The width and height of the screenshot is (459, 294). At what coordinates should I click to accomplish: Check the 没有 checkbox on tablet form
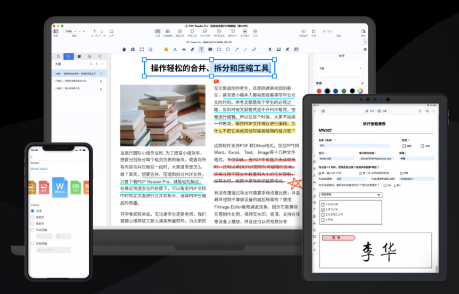(401, 173)
